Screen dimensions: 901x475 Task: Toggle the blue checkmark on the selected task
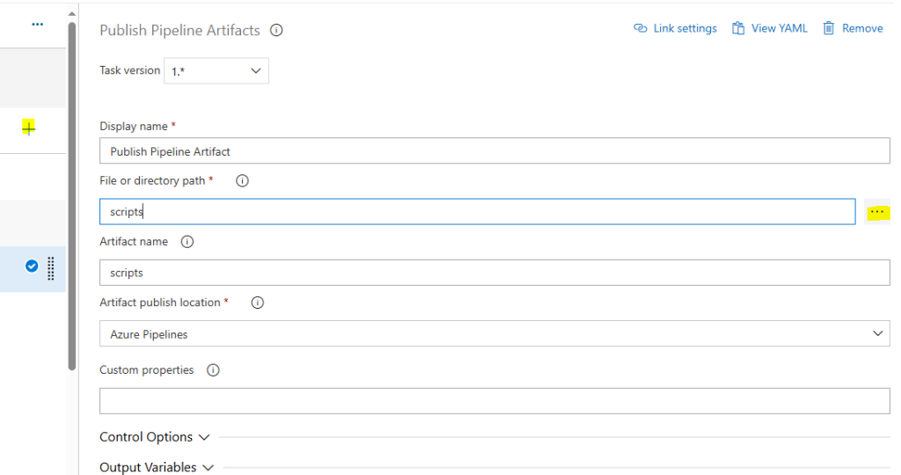click(x=32, y=266)
